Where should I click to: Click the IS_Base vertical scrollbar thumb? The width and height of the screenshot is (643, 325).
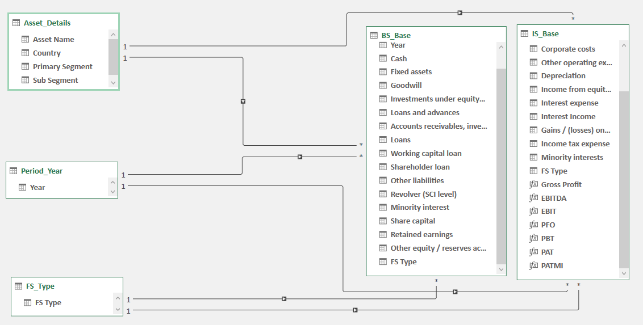[x=624, y=179]
